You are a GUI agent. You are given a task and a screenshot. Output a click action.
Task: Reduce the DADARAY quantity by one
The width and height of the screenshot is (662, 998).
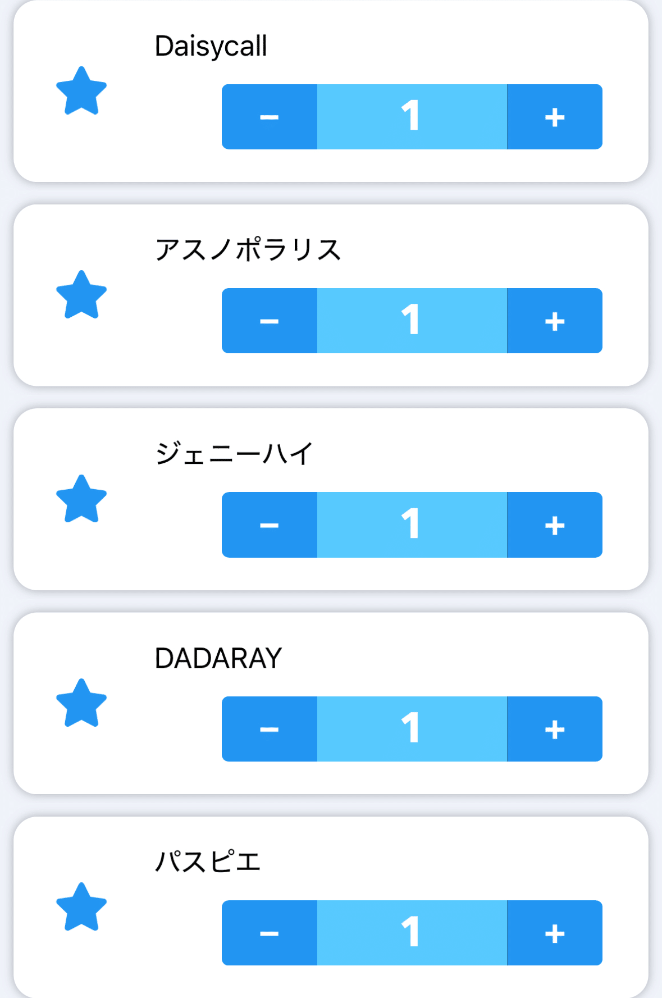point(270,729)
